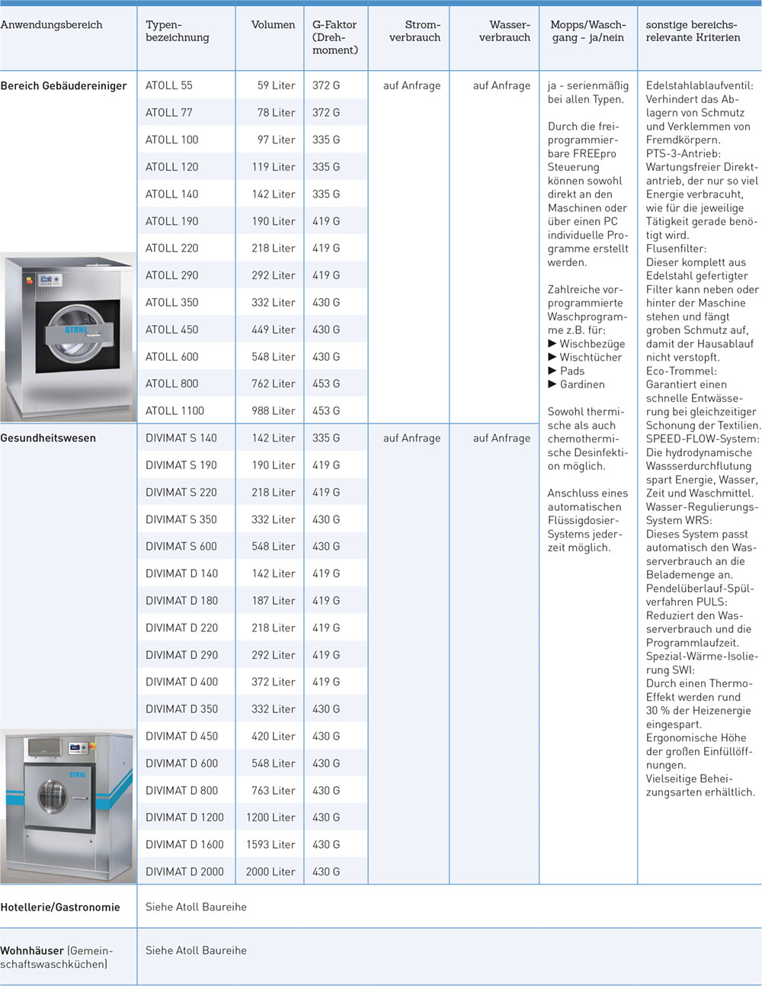The width and height of the screenshot is (762, 986).
Task: Select the ATOLL 350 type cell
Action: tap(172, 302)
